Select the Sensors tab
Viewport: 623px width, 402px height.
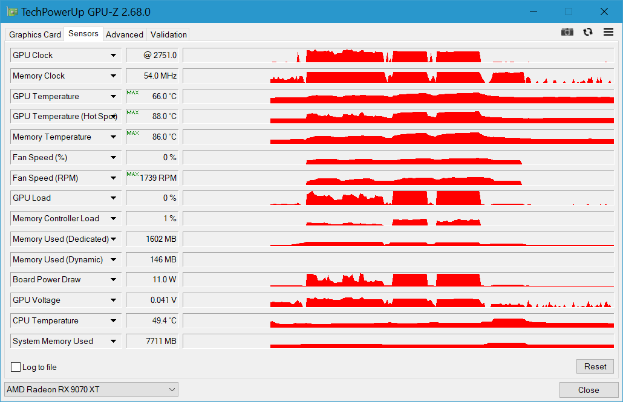coord(83,34)
